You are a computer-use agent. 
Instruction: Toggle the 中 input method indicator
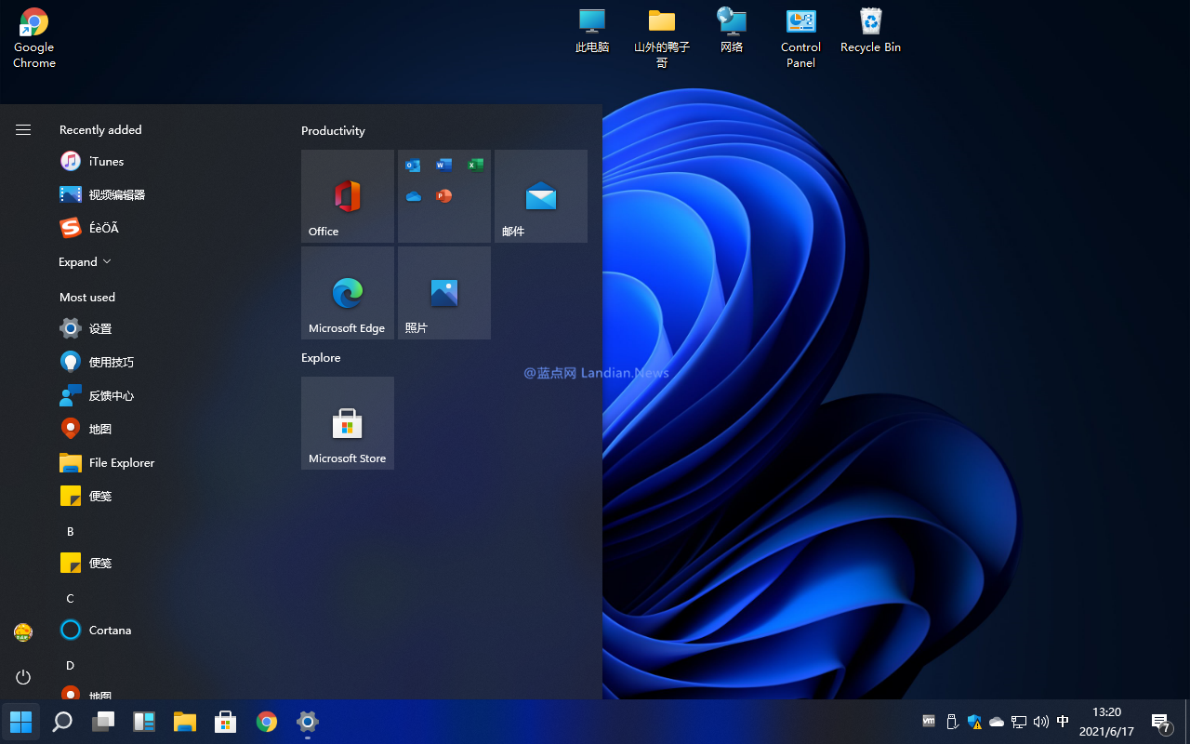tap(1064, 721)
